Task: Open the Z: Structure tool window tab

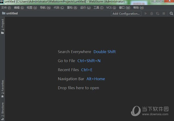Action: pos(2,111)
